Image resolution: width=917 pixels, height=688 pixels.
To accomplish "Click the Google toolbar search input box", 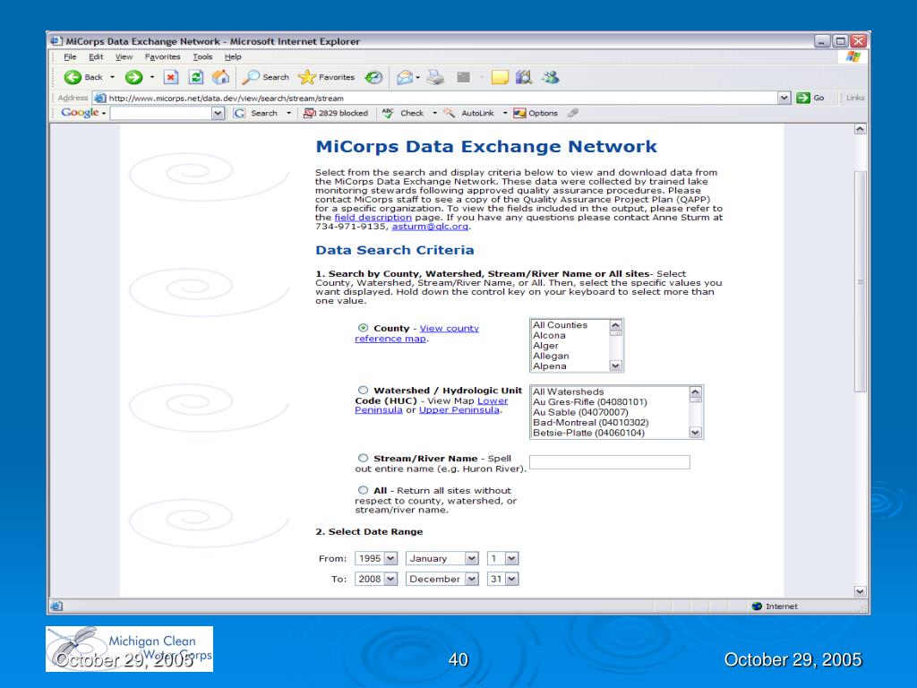I will pyautogui.click(x=161, y=114).
